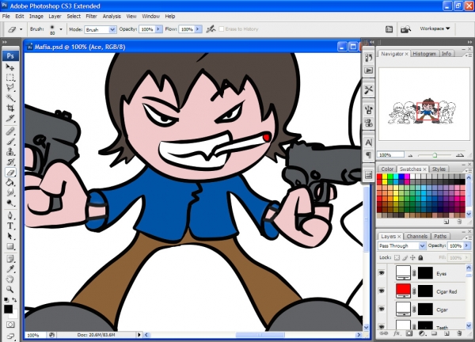Open the Layer menu
Screen dimensions: 475x342
click(x=55, y=17)
